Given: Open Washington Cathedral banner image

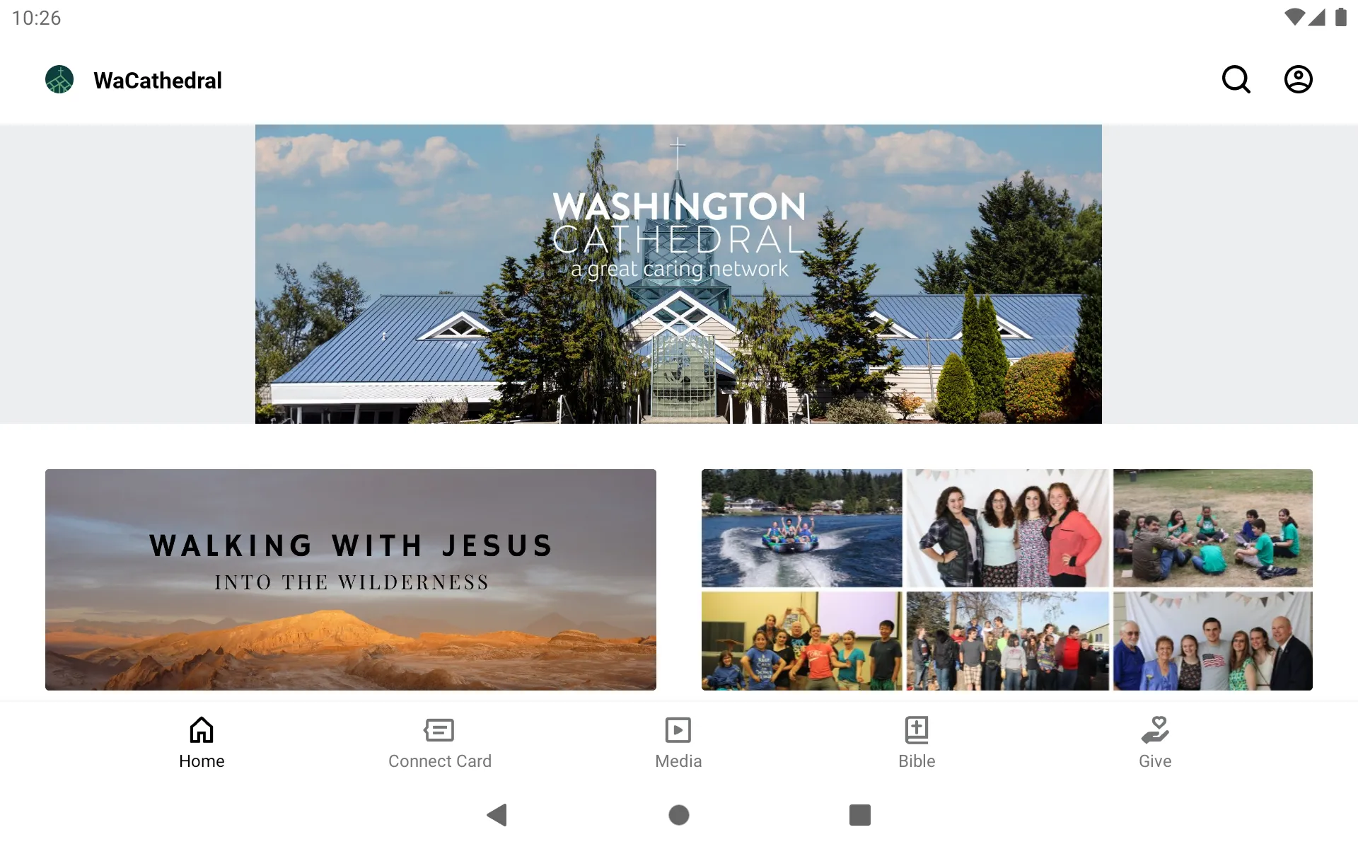Looking at the screenshot, I should click(x=678, y=274).
